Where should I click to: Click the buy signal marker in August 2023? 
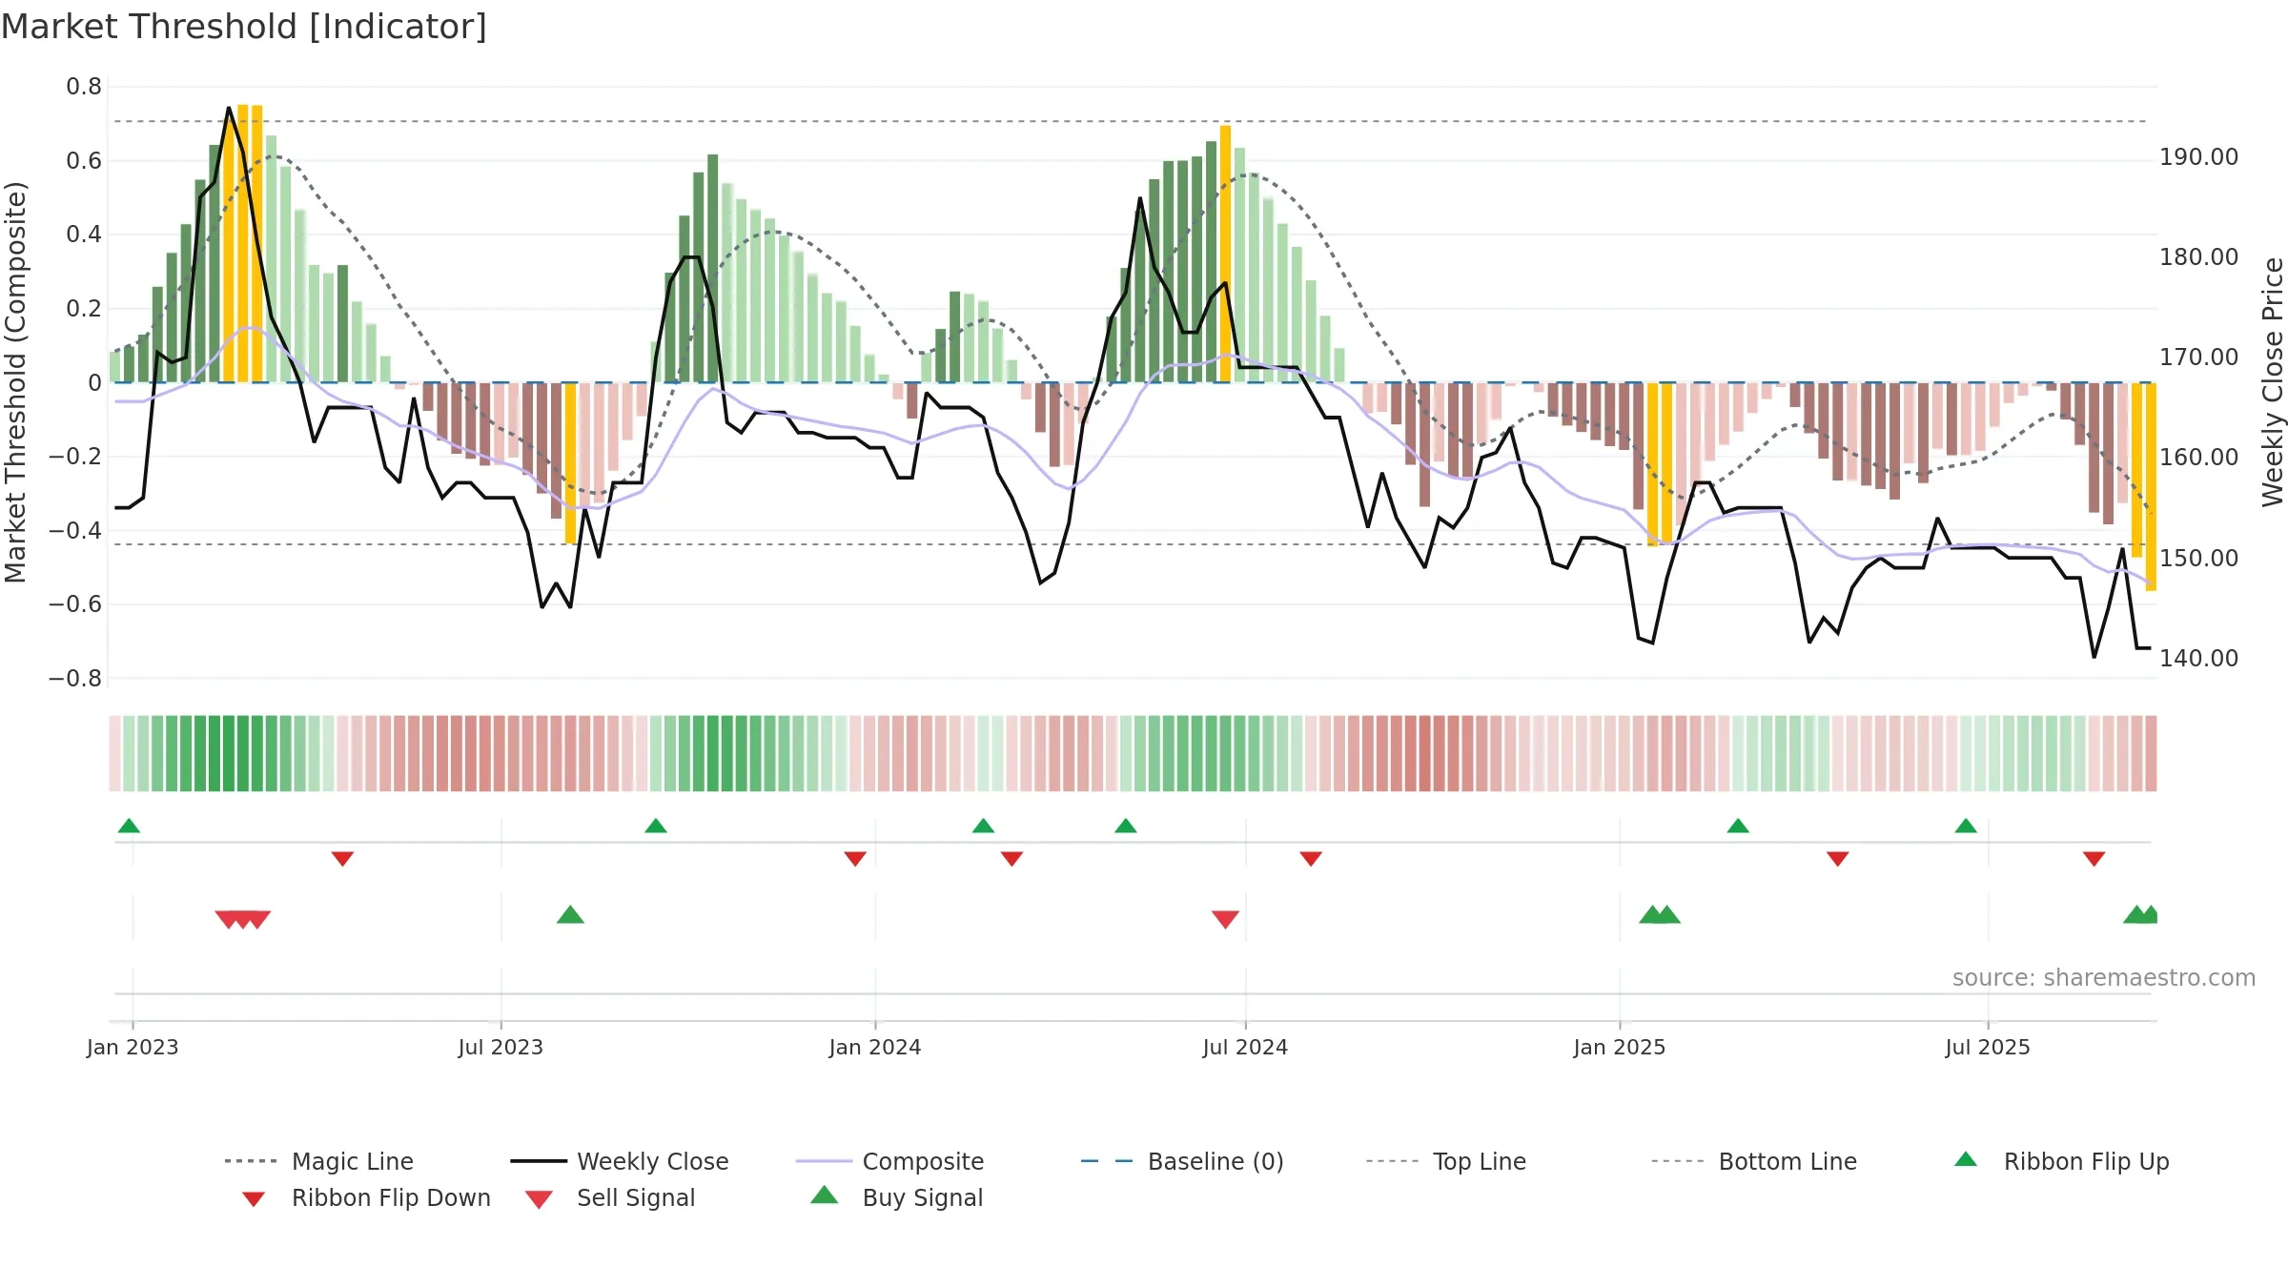[x=570, y=914]
